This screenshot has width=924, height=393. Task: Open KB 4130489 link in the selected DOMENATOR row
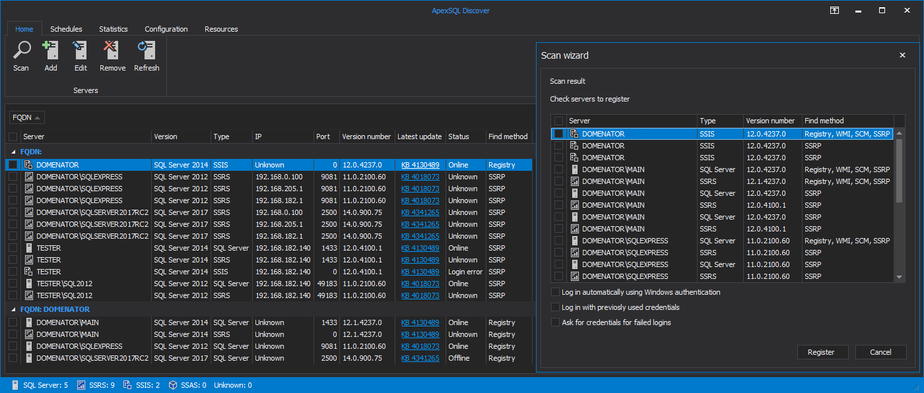click(420, 165)
